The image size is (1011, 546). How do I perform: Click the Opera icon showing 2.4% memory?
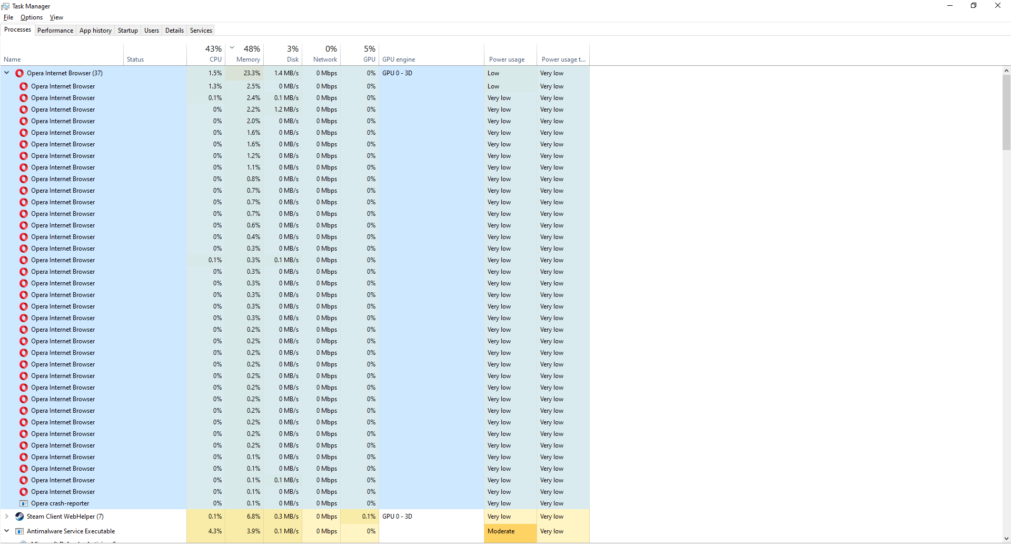23,97
